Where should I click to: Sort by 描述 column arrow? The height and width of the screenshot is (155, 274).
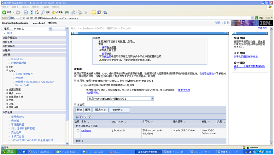click(x=209, y=122)
